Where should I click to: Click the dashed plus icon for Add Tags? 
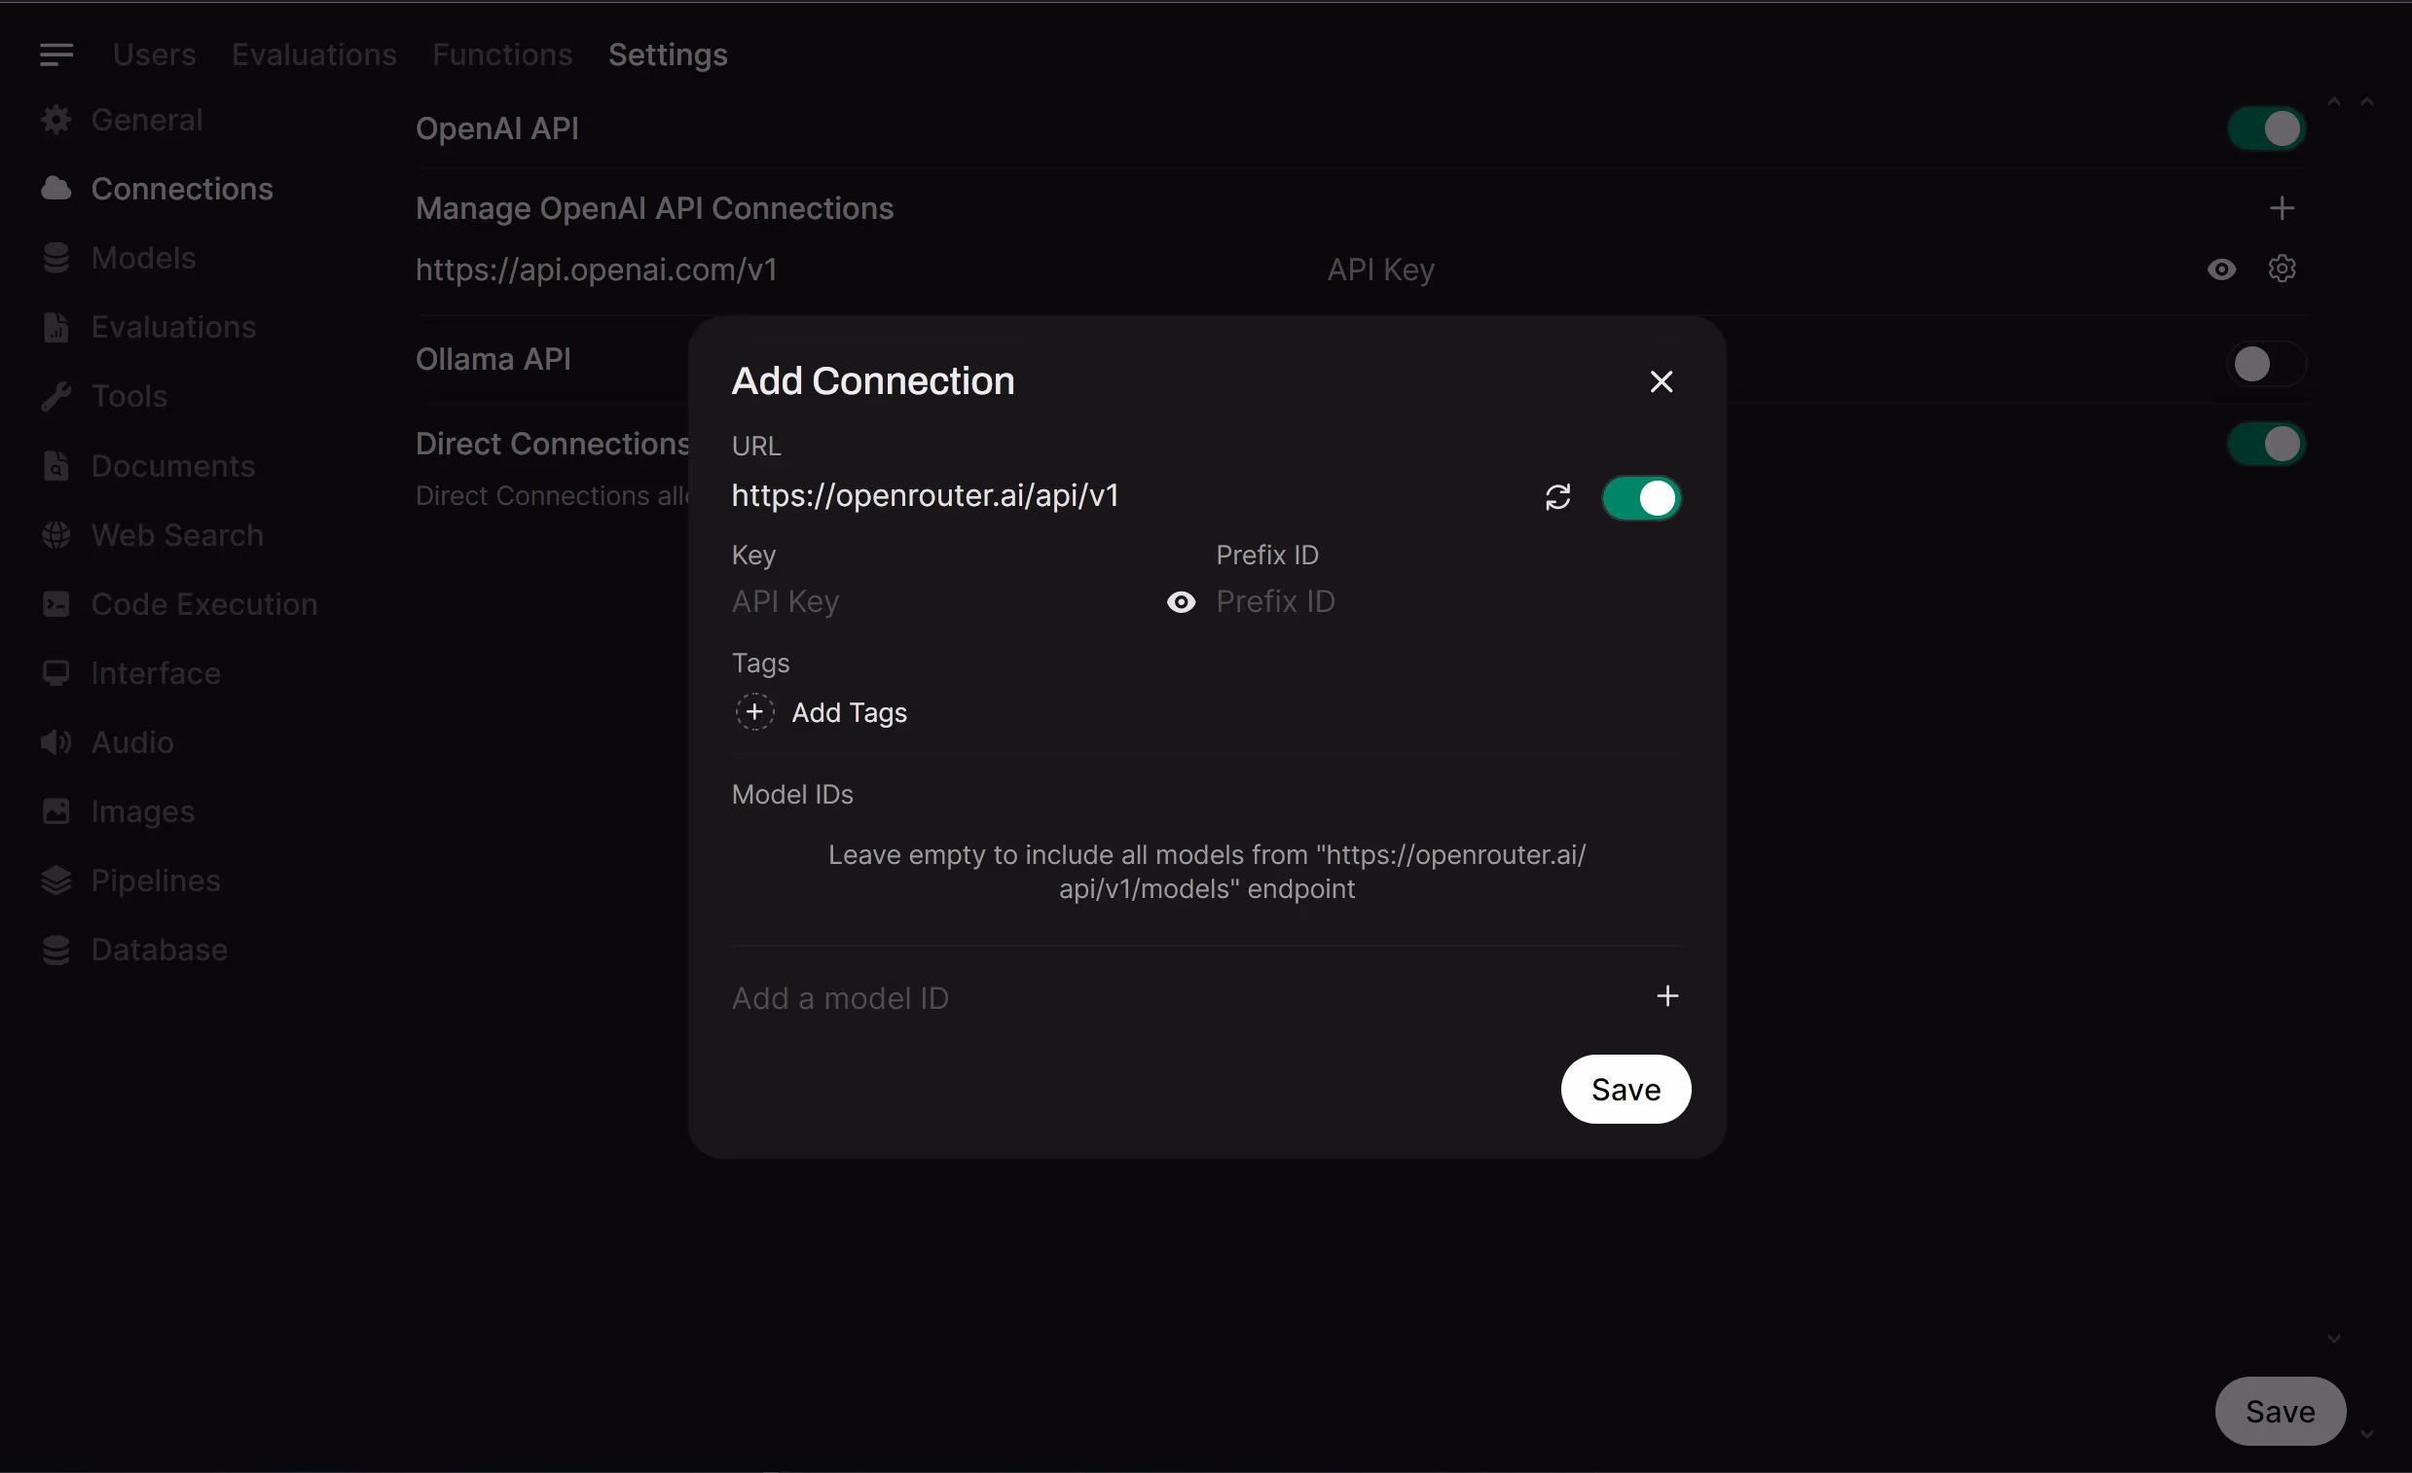click(754, 711)
